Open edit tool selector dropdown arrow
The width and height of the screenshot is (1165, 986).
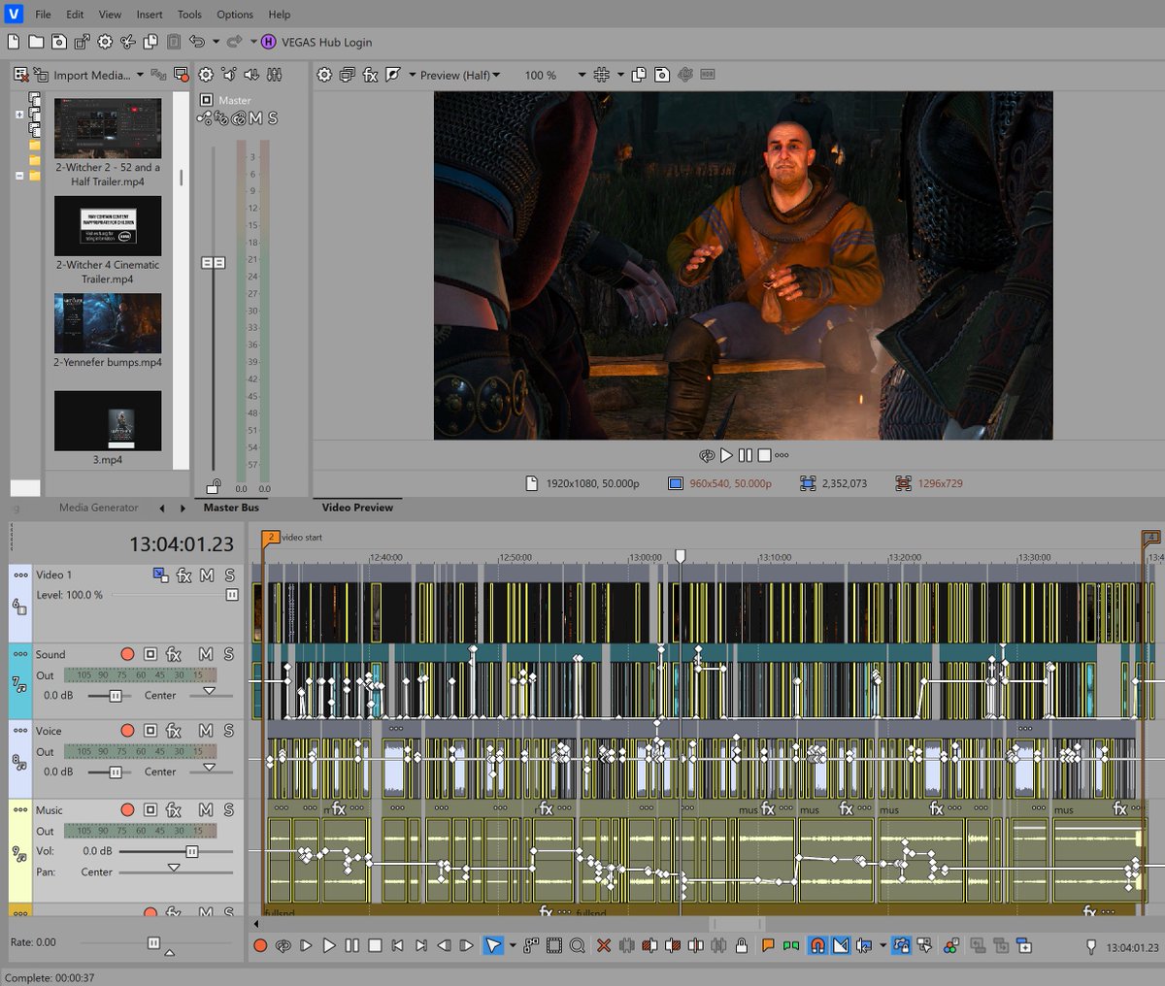(x=513, y=945)
